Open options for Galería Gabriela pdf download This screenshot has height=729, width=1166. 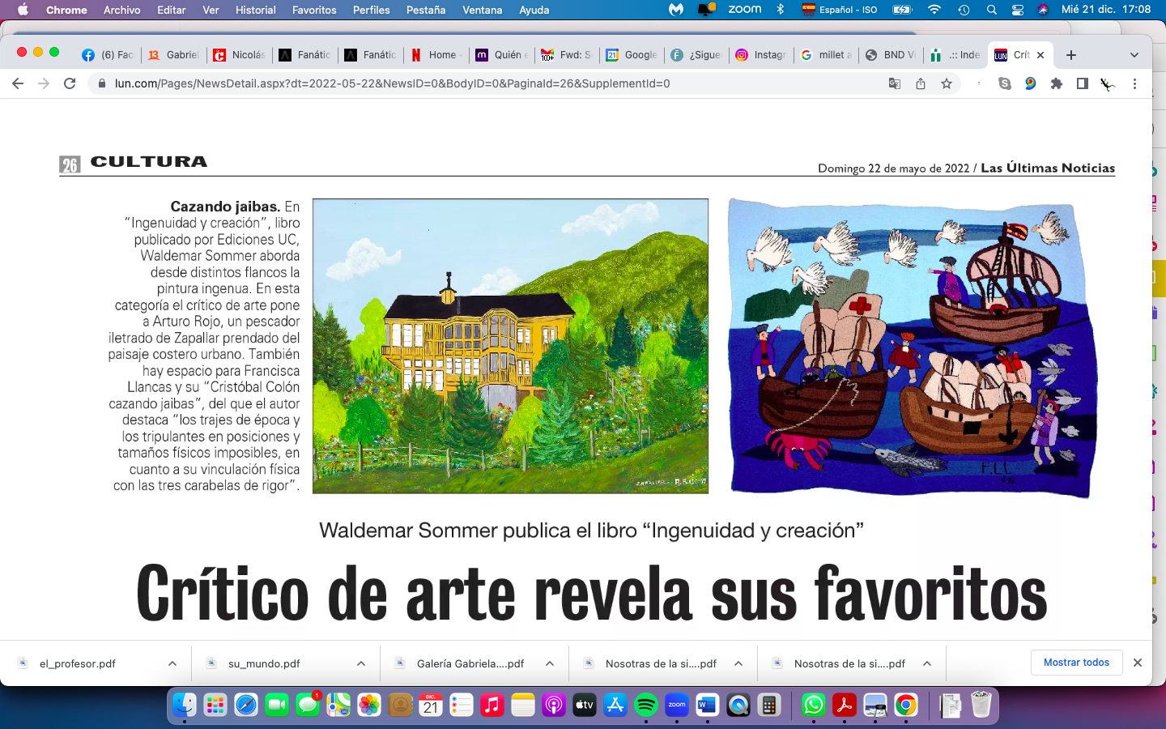[x=550, y=663]
